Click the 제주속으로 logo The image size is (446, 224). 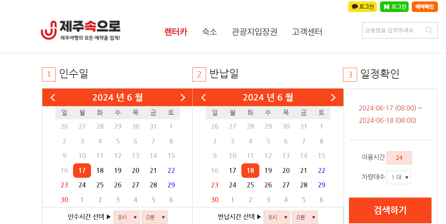tap(80, 30)
